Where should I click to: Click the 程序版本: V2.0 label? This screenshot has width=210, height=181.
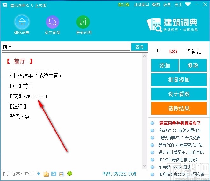pyautogui.click(x=18, y=174)
